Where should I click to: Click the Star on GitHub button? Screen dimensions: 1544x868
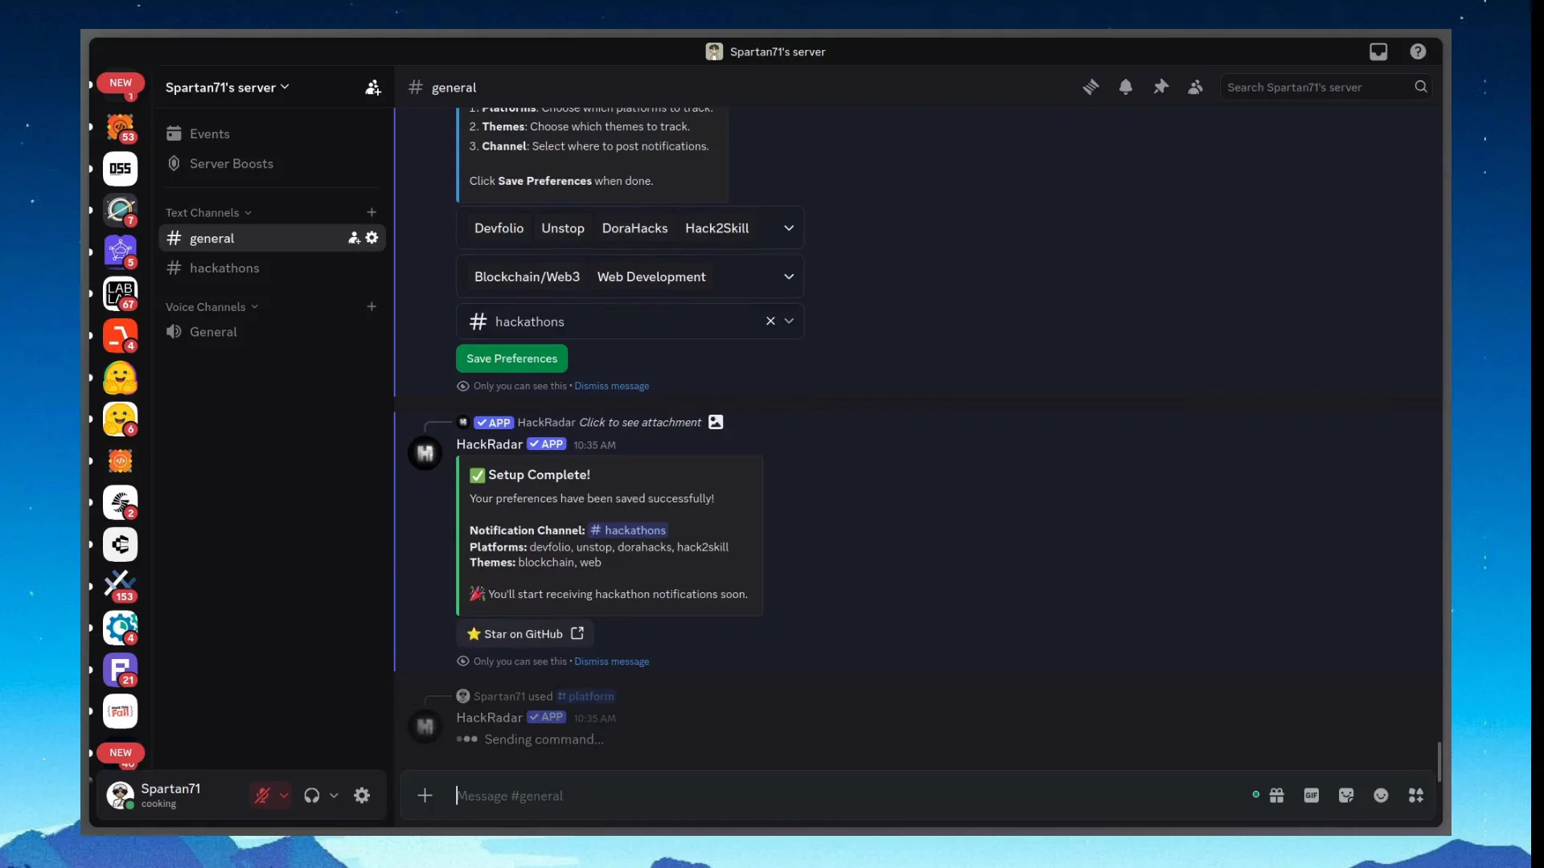tap(525, 634)
